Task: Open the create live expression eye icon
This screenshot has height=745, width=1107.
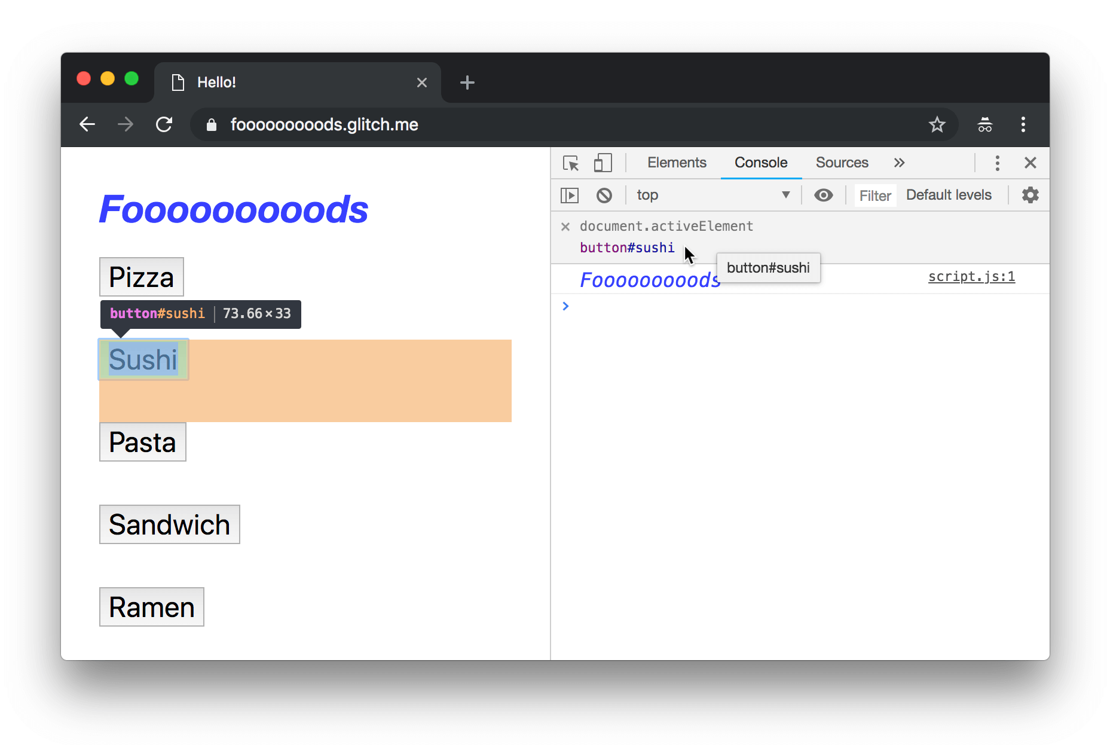Action: click(x=824, y=195)
